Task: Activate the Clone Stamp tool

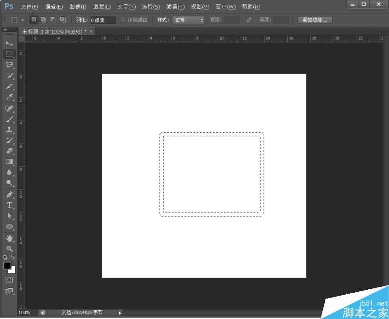Action: [9, 129]
